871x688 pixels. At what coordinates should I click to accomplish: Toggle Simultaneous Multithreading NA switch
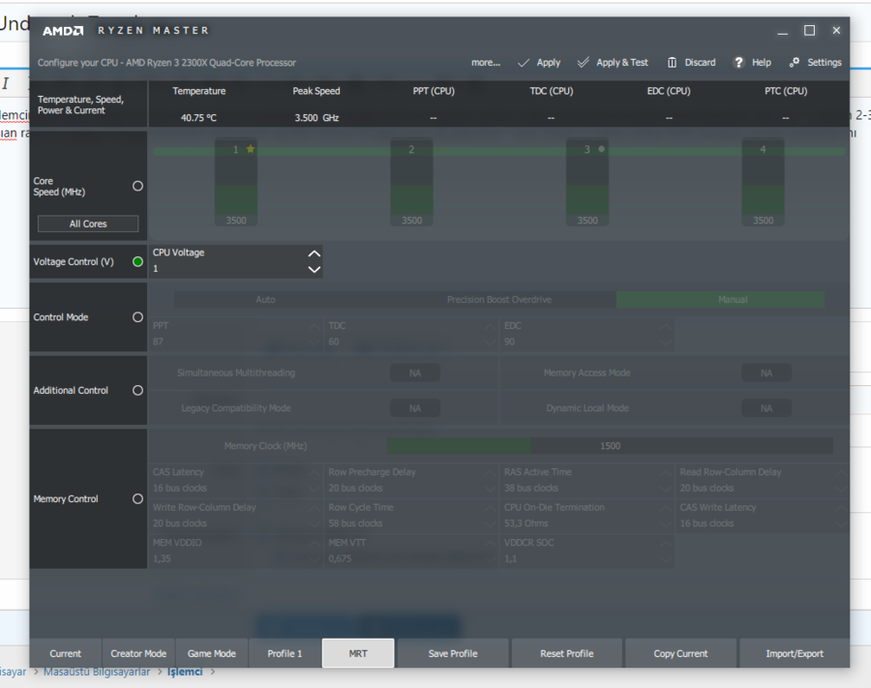tap(415, 374)
